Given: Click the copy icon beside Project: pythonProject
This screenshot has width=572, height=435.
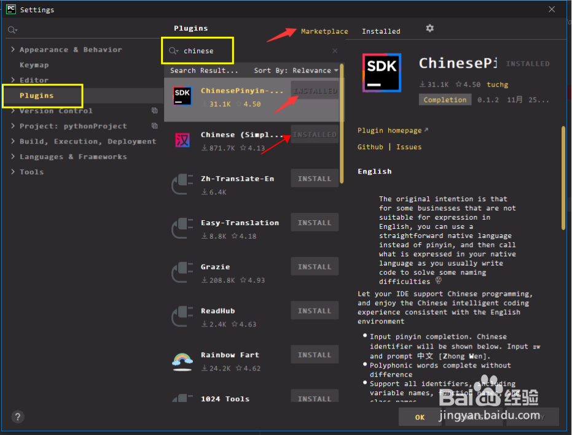Looking at the screenshot, I should 154,126.
